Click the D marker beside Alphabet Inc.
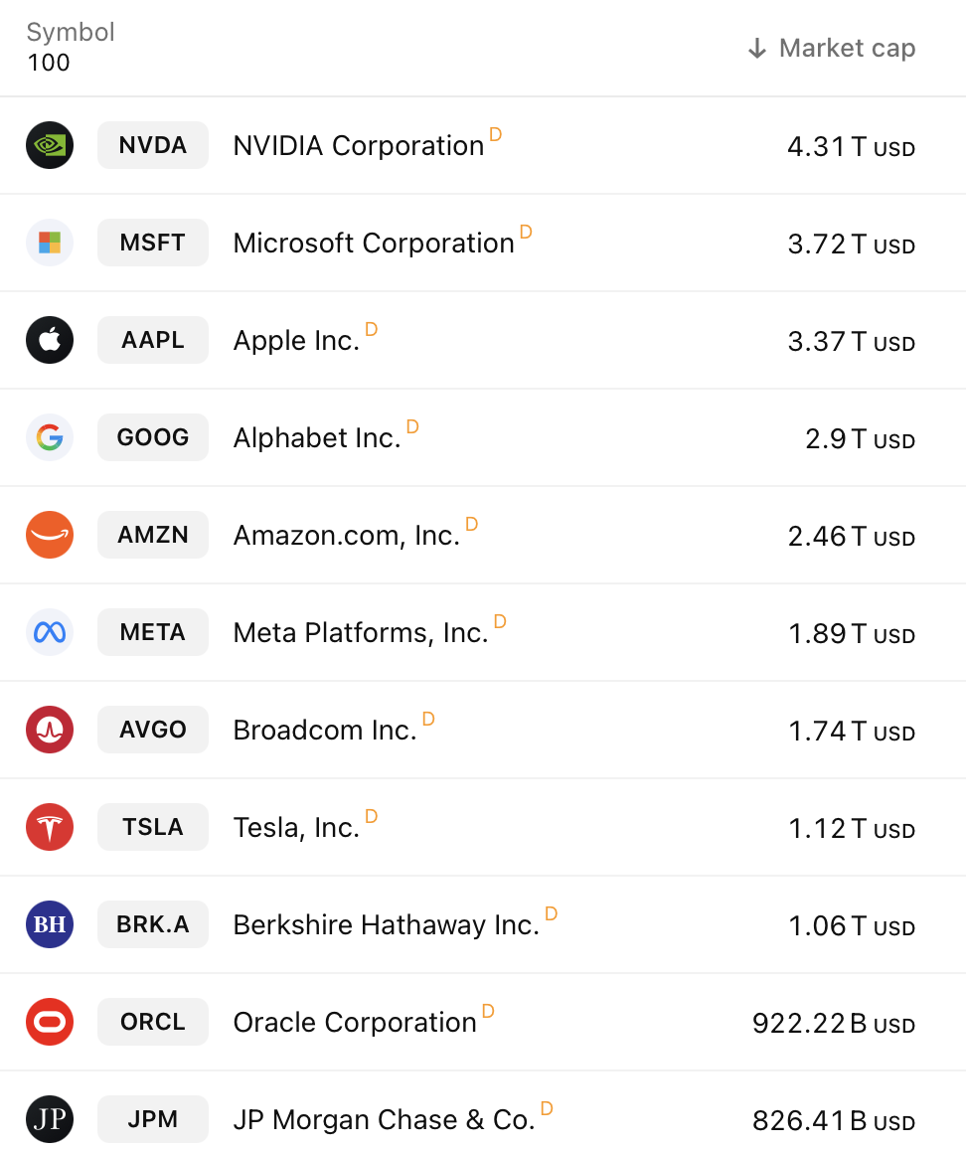966x1151 pixels. [412, 426]
